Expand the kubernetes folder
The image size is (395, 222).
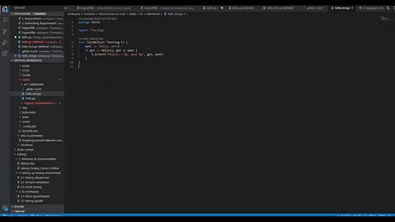29,112
